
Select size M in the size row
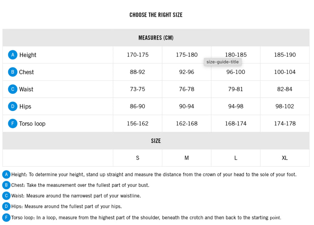(187, 158)
